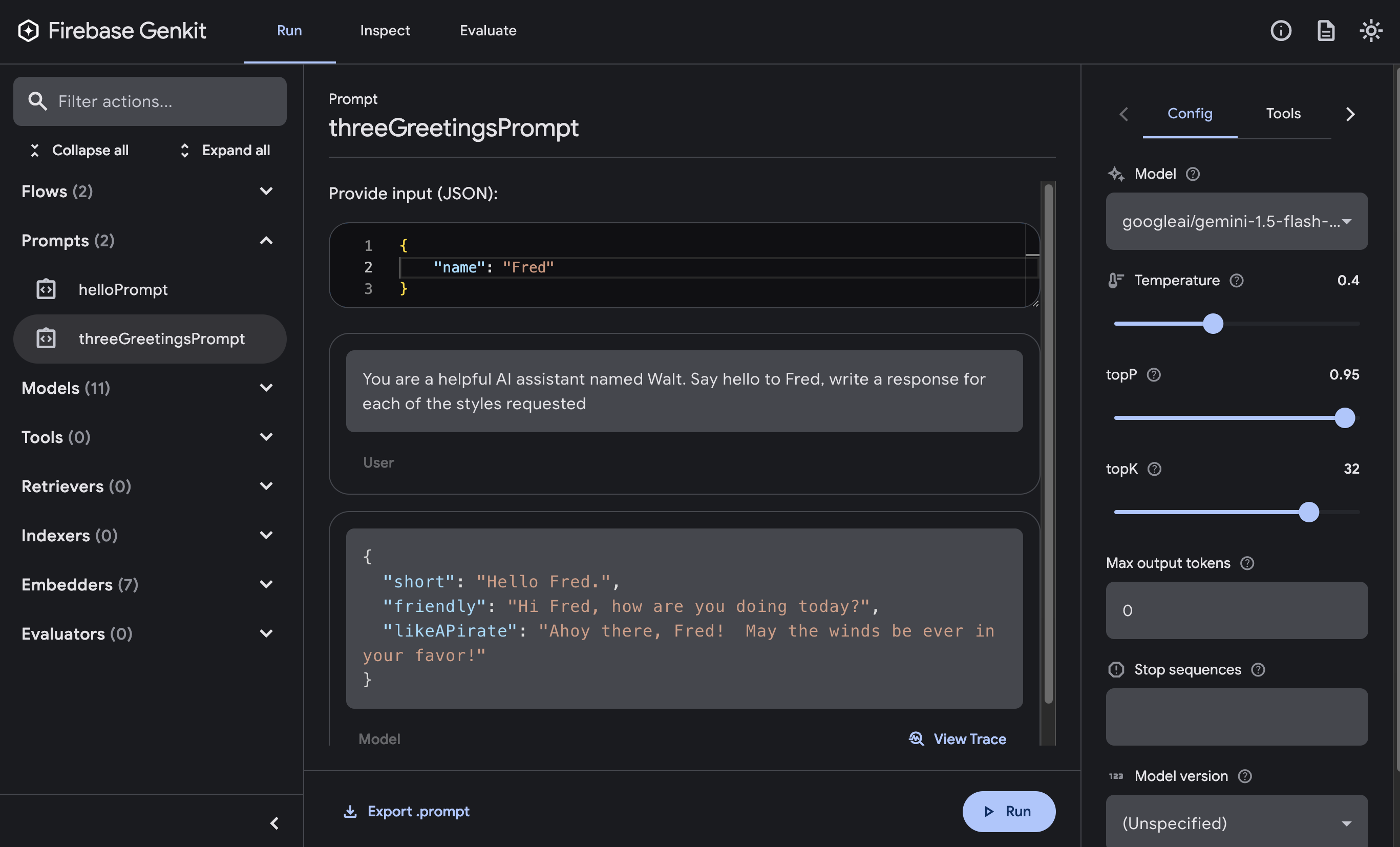
Task: Switch to the Evaluate tab
Action: 488,30
